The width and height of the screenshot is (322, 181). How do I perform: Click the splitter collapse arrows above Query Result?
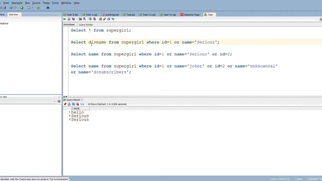click(x=65, y=97)
